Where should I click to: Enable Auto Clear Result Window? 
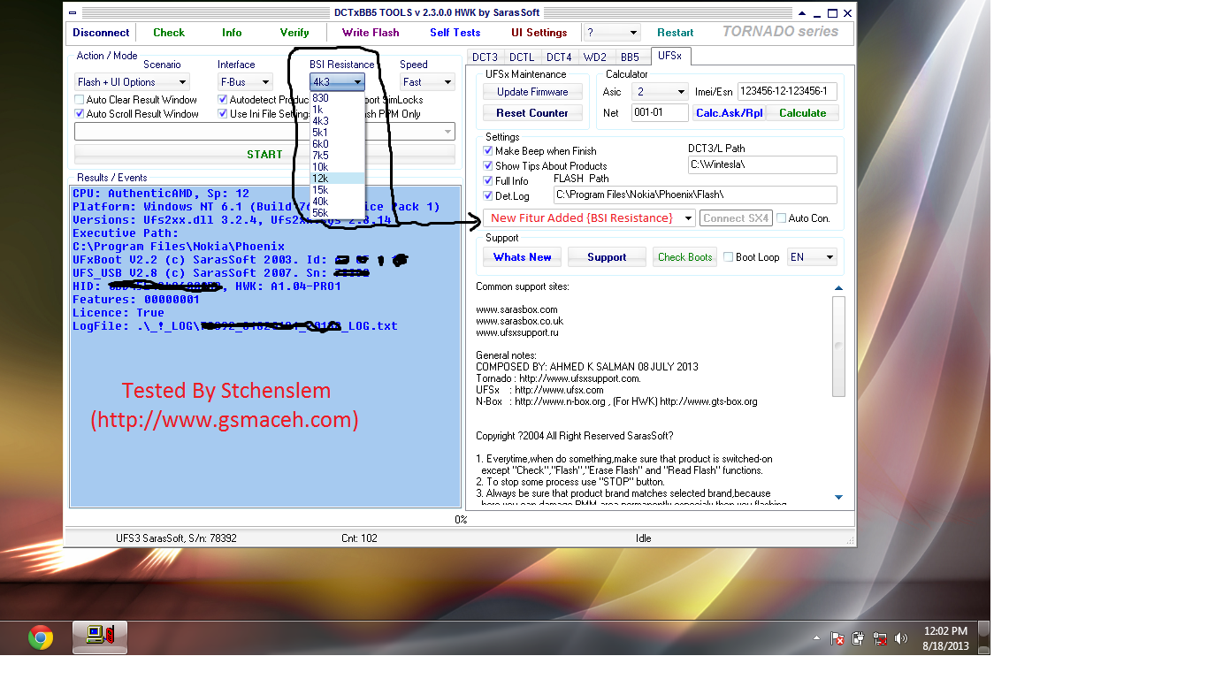(80, 100)
